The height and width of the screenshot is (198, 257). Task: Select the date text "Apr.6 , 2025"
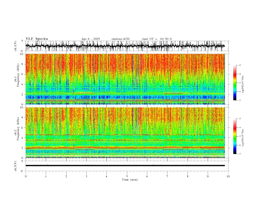pyautogui.click(x=91, y=39)
